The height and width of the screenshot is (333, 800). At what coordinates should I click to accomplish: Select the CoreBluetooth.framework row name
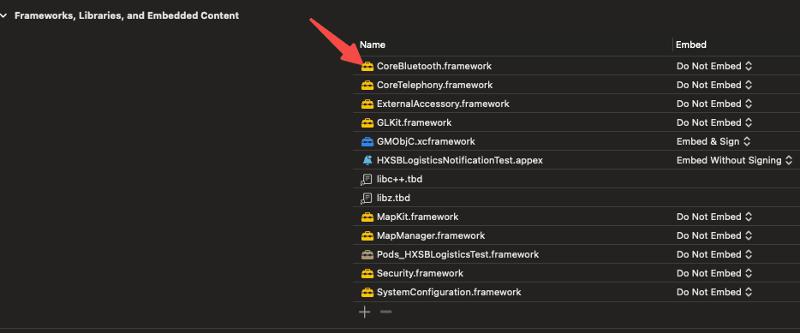click(x=434, y=66)
